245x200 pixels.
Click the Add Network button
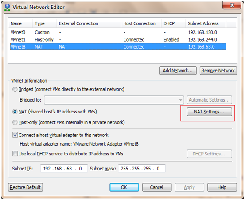click(178, 71)
